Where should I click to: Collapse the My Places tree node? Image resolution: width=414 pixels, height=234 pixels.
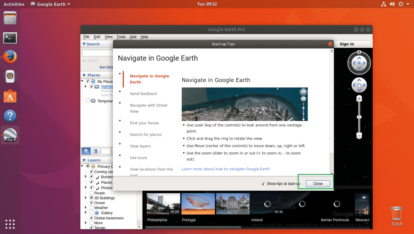tap(82, 81)
